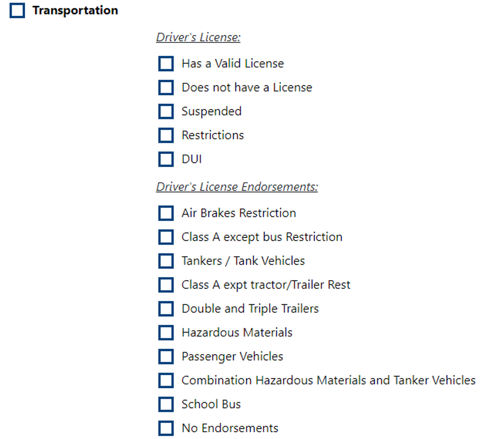Tick the School Bus checkbox
The width and height of the screenshot is (486, 439).
(166, 404)
